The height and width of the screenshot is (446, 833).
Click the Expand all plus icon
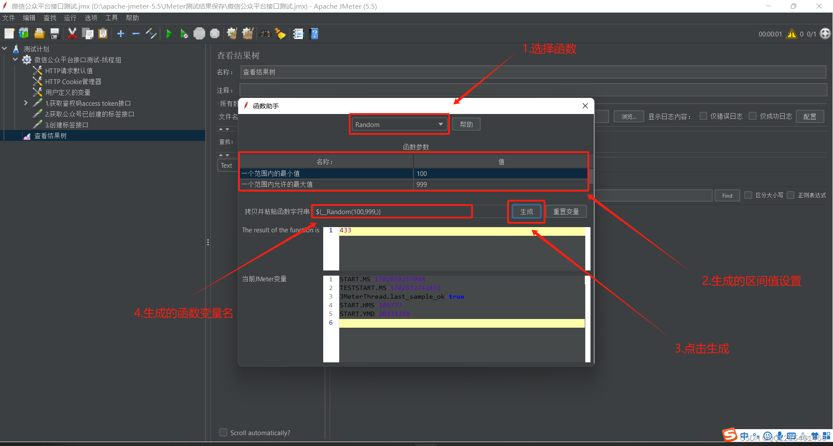121,33
